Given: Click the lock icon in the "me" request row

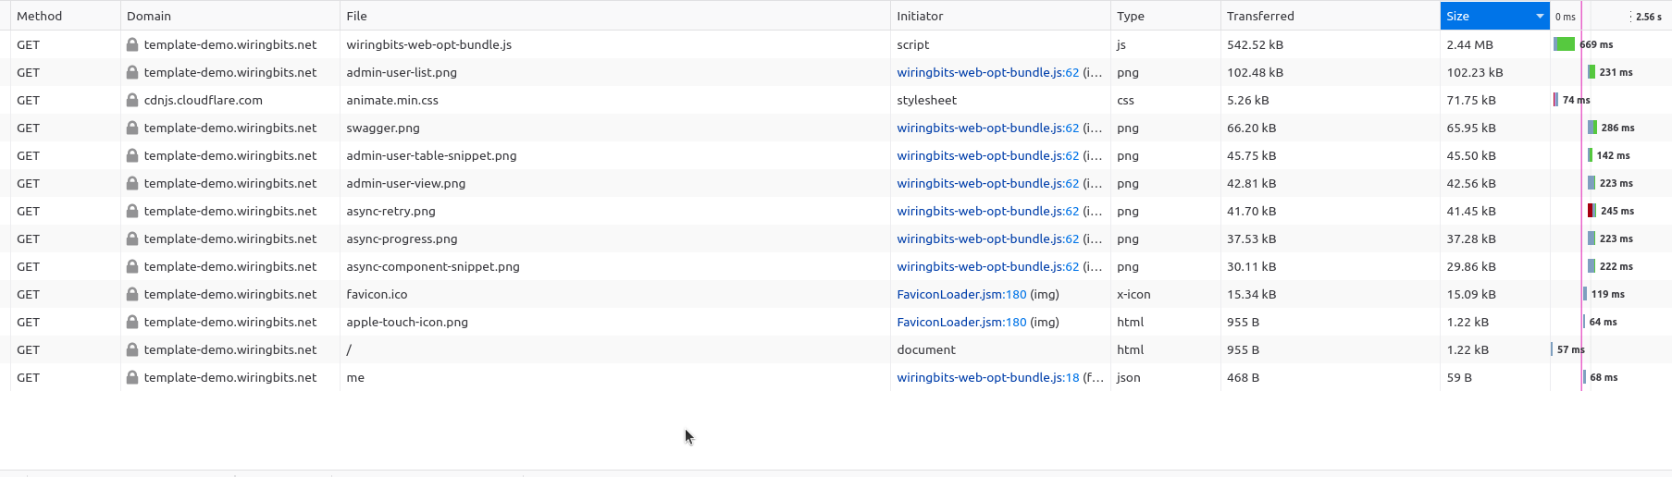Looking at the screenshot, I should (x=132, y=377).
